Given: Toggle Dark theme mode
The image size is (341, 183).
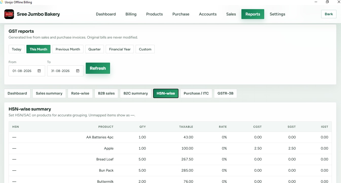Looking at the screenshot, I should pos(329,14).
